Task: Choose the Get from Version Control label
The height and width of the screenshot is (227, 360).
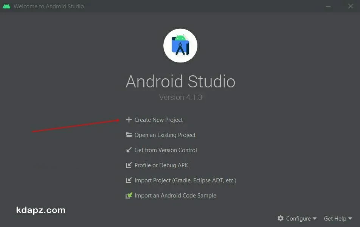Action: click(x=166, y=150)
